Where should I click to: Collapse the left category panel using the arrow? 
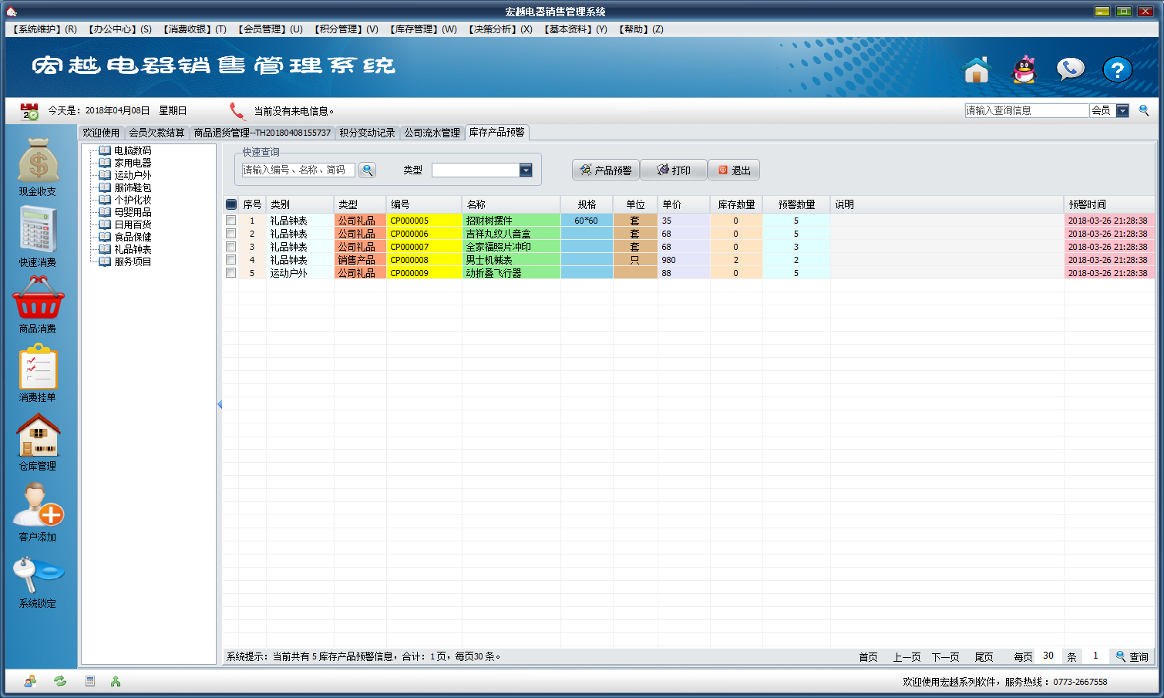pyautogui.click(x=220, y=404)
